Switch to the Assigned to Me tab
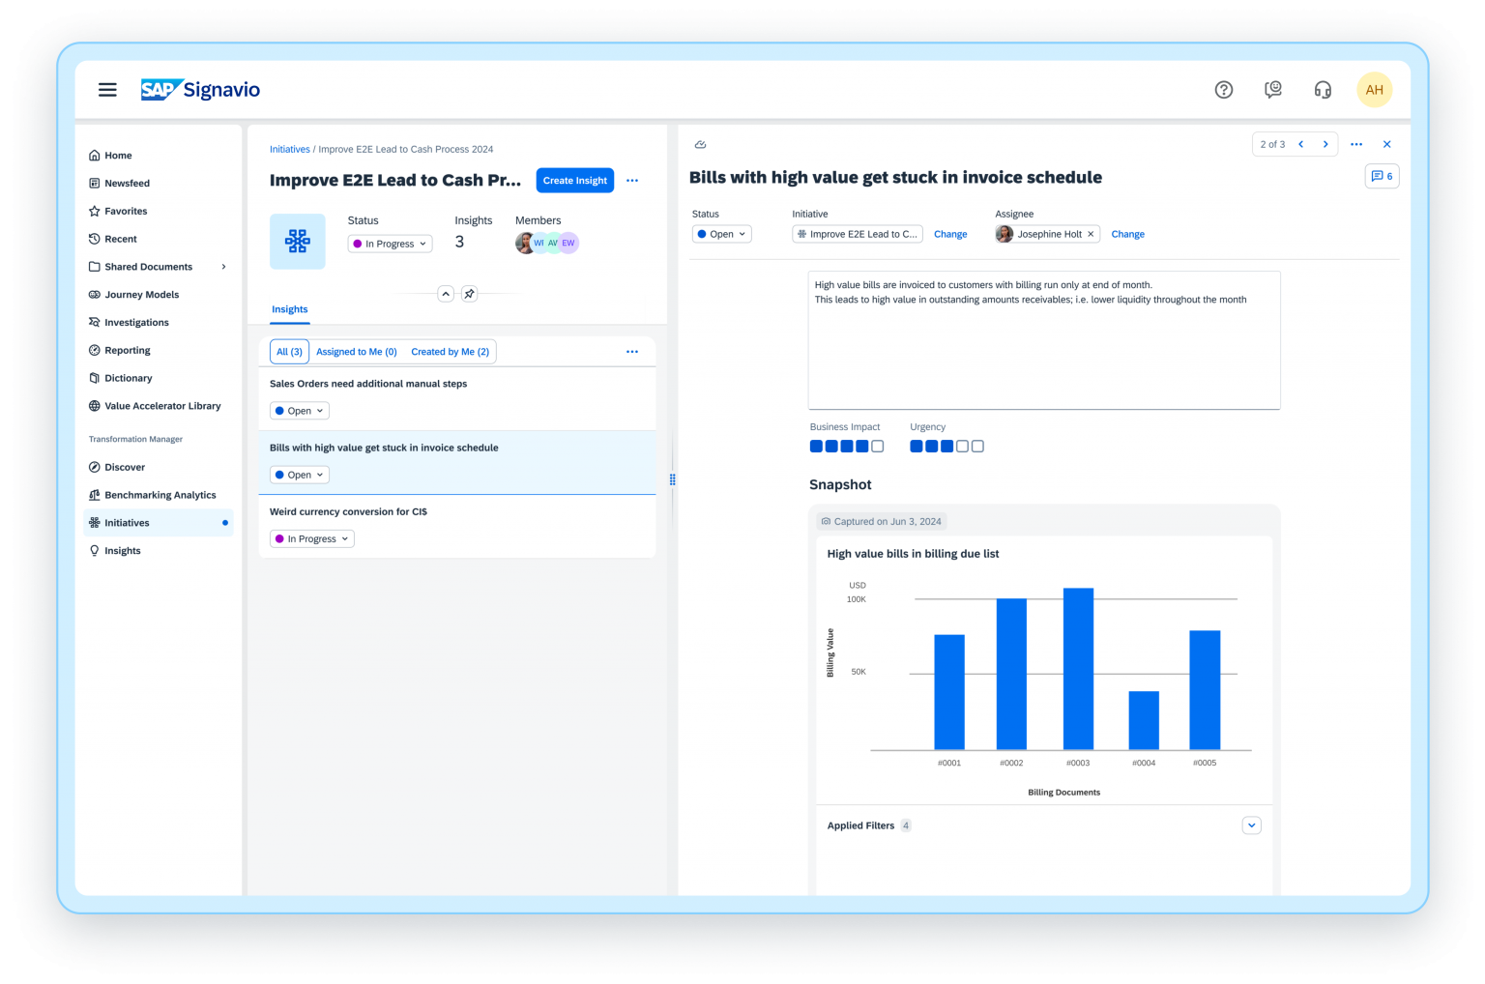 (x=356, y=351)
